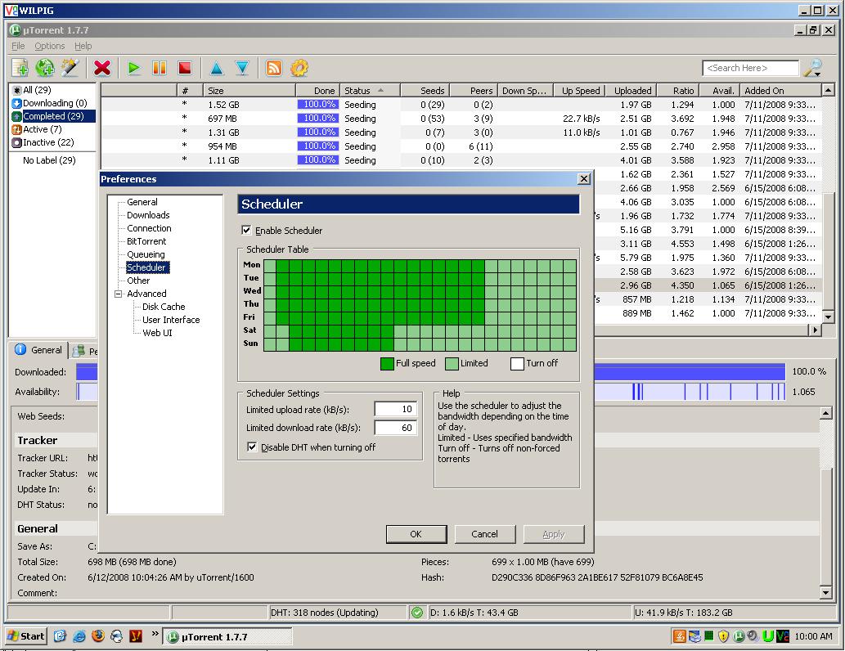The width and height of the screenshot is (845, 651).
Task: Toggle the Enable Scheduler checkbox
Action: click(246, 230)
